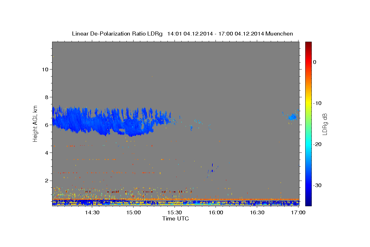Click the '16:30' time axis label
The width and height of the screenshot is (370, 247).
(257, 212)
